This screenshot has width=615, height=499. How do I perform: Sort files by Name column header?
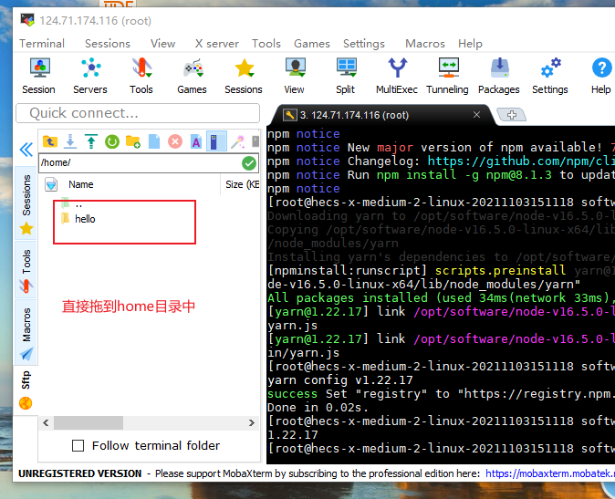(81, 184)
